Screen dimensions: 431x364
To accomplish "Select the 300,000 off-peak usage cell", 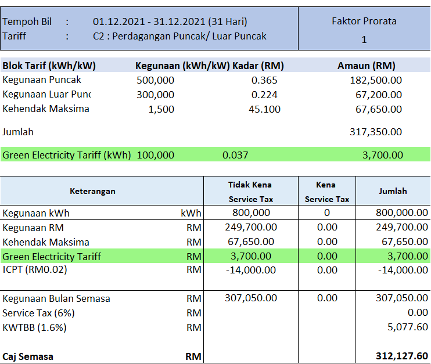I will pos(155,95).
